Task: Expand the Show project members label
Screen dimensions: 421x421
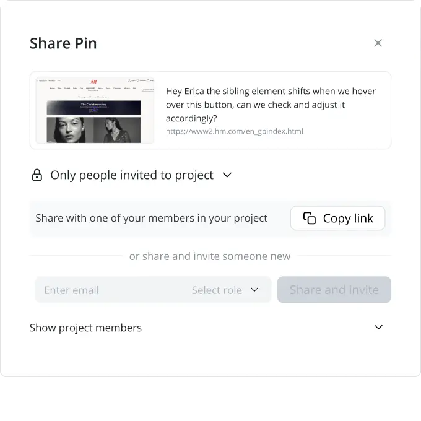Action: pos(85,328)
